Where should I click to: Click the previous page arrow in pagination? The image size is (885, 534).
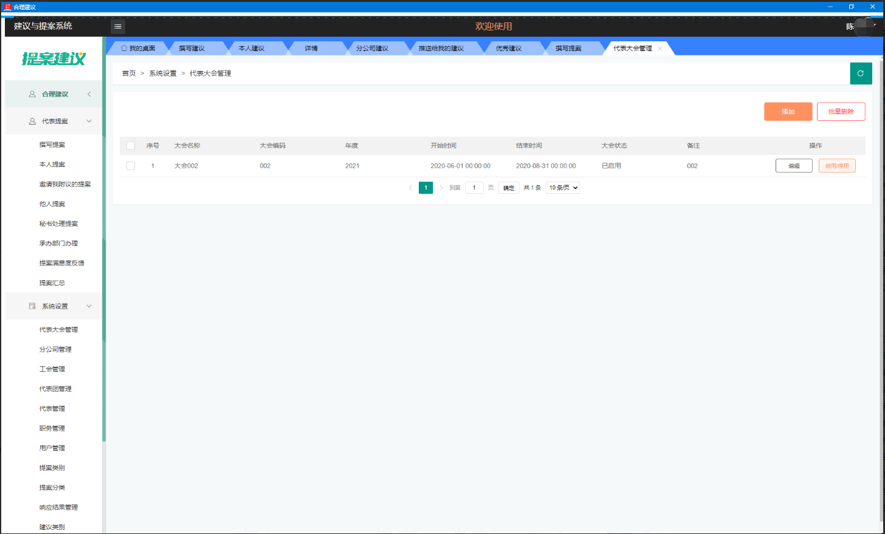coord(411,188)
